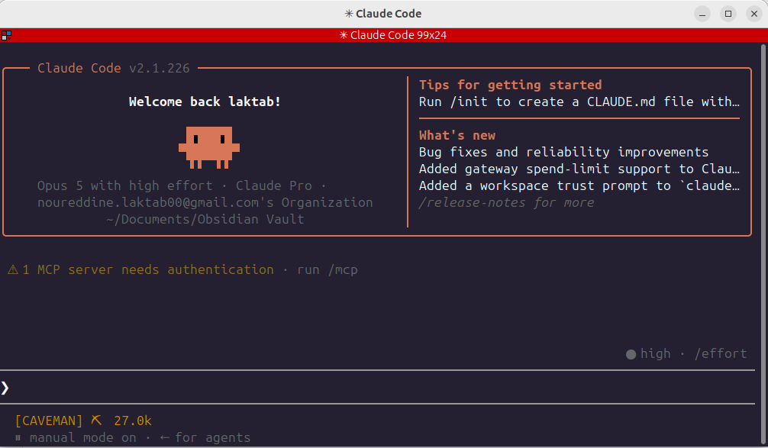Minimize the Claude Code window

coord(702,14)
